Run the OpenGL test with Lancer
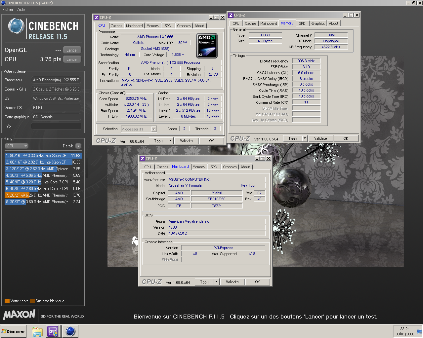 [72, 50]
